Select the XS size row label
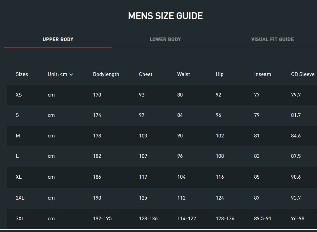The width and height of the screenshot is (317, 232). (x=19, y=95)
